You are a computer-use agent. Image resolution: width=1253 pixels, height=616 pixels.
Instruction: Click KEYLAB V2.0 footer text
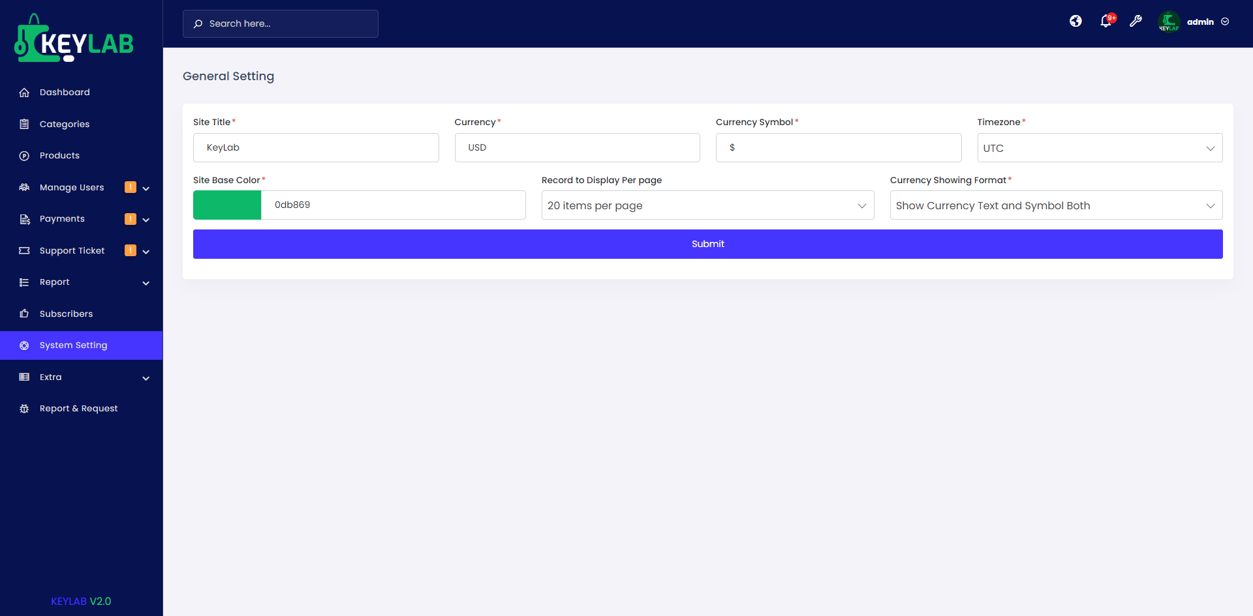(81, 601)
